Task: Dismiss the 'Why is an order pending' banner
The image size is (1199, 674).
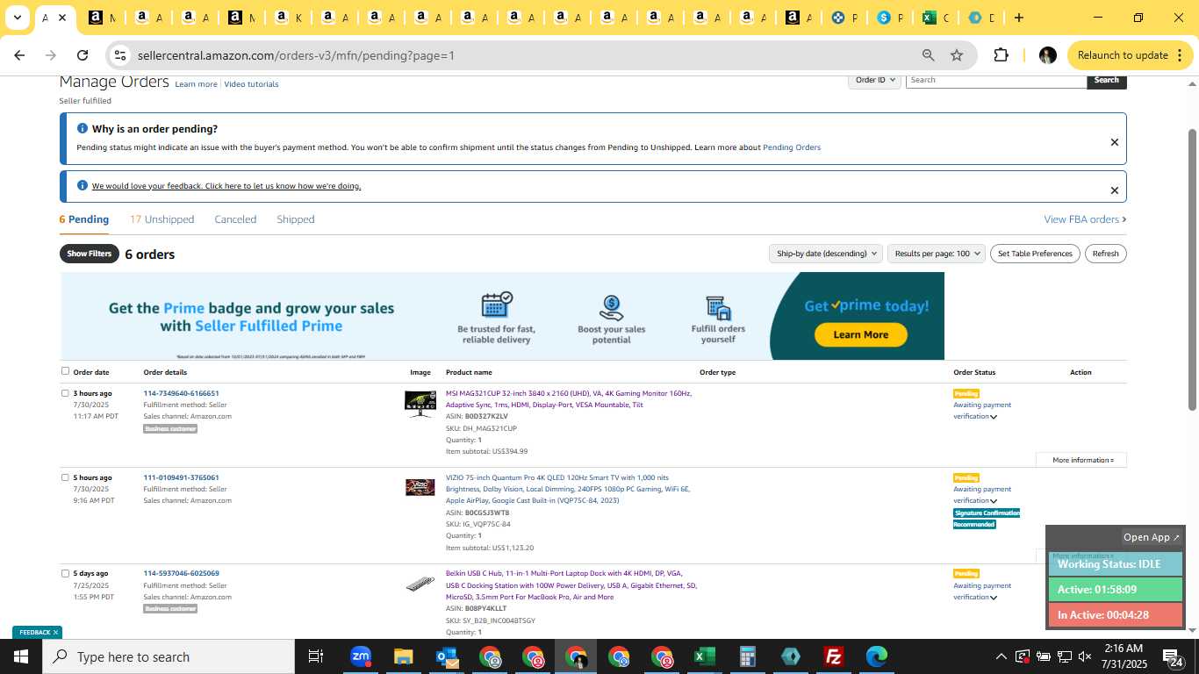Action: click(x=1114, y=142)
